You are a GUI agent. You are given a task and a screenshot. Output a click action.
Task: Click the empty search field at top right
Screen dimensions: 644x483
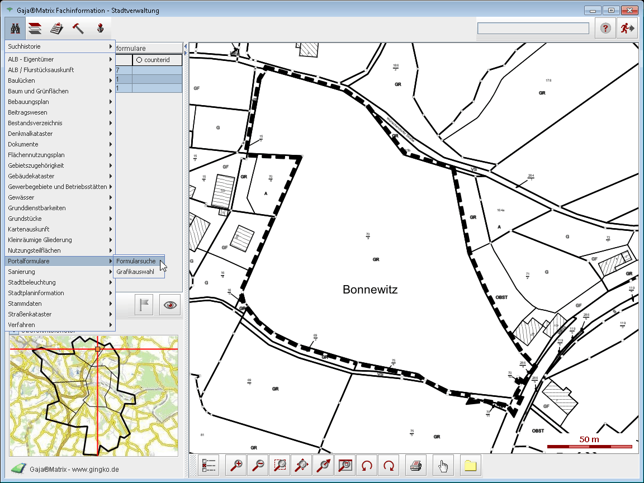[x=533, y=29]
